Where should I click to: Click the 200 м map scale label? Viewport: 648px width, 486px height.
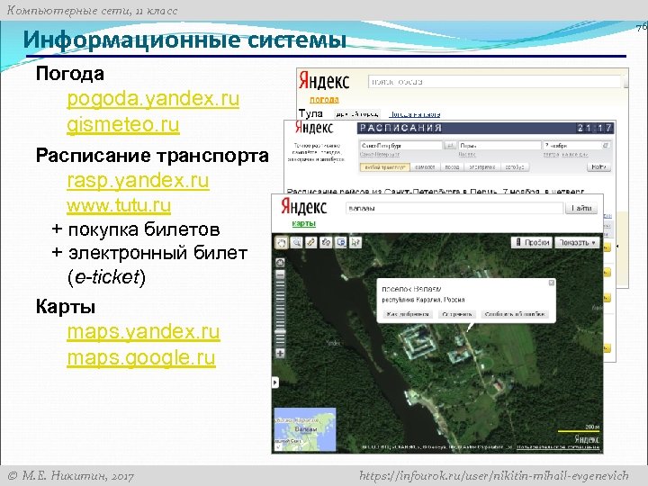592,427
